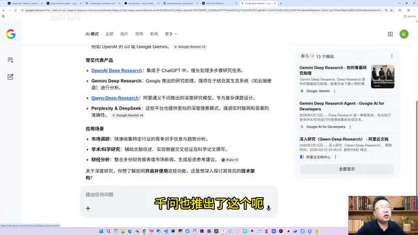418x235 pixels.
Task: Open the Google apps grid
Action: pyautogui.click(x=391, y=34)
